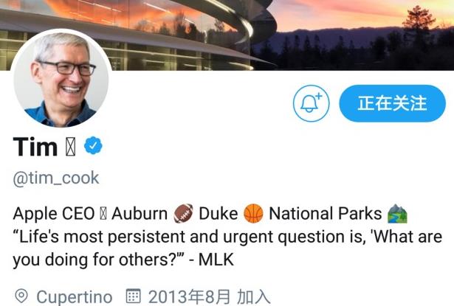Click the National Parks text in bio
Viewport: 454px width, 306px height.
(x=326, y=214)
